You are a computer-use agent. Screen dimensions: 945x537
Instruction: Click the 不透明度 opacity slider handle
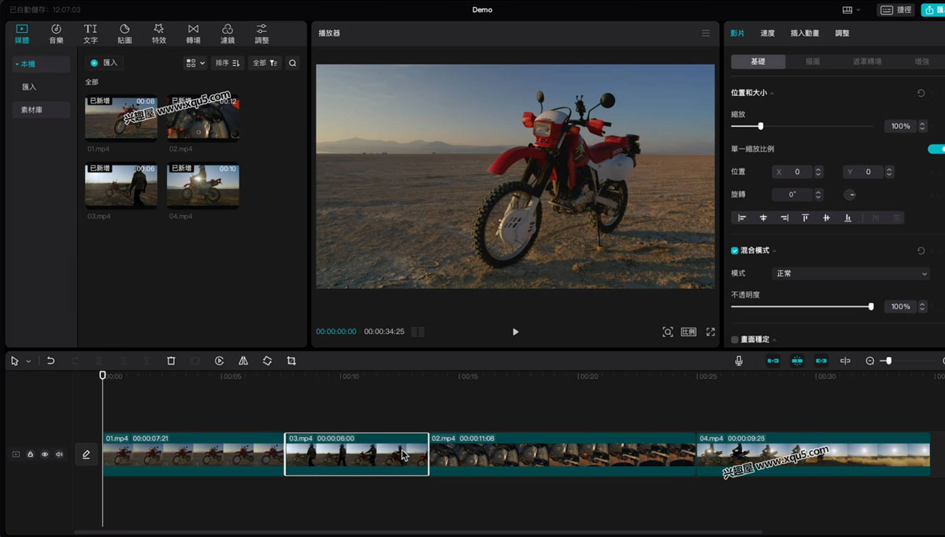871,306
